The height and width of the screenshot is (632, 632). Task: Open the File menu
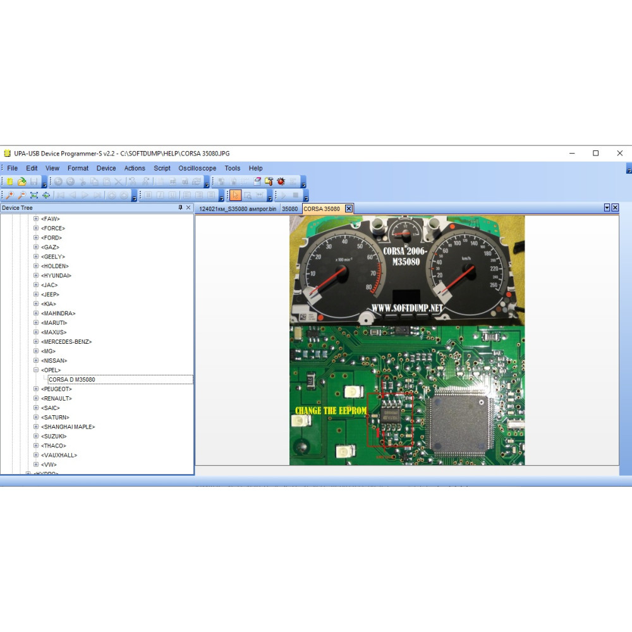pos(12,168)
